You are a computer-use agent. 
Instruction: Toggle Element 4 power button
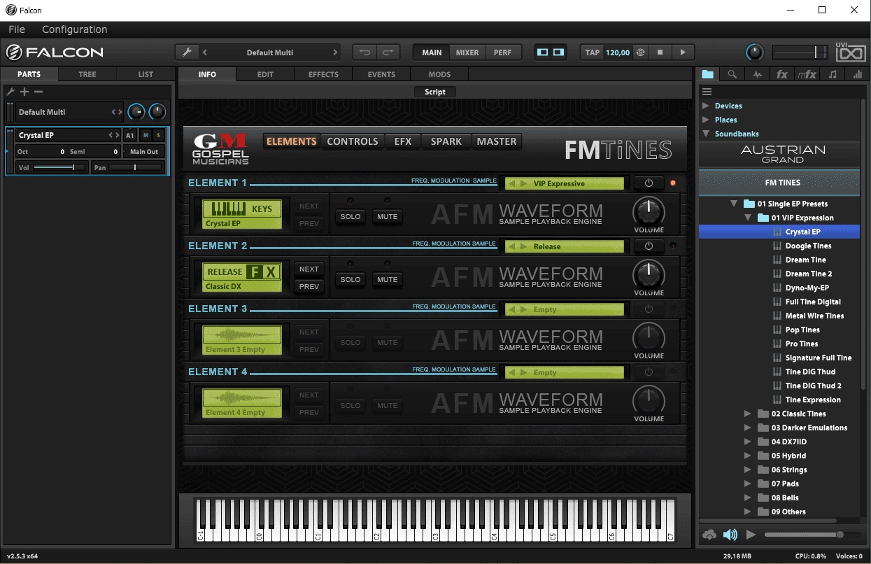point(649,372)
